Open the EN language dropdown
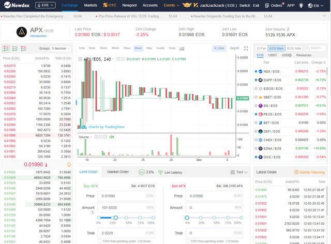The height and width of the screenshot is (244, 331). [x=315, y=6]
